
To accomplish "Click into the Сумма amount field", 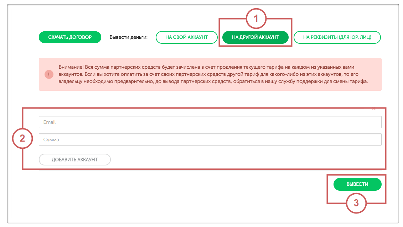I will click(x=210, y=139).
